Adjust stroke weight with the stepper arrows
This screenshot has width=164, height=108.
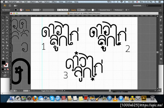(x=32, y=10)
